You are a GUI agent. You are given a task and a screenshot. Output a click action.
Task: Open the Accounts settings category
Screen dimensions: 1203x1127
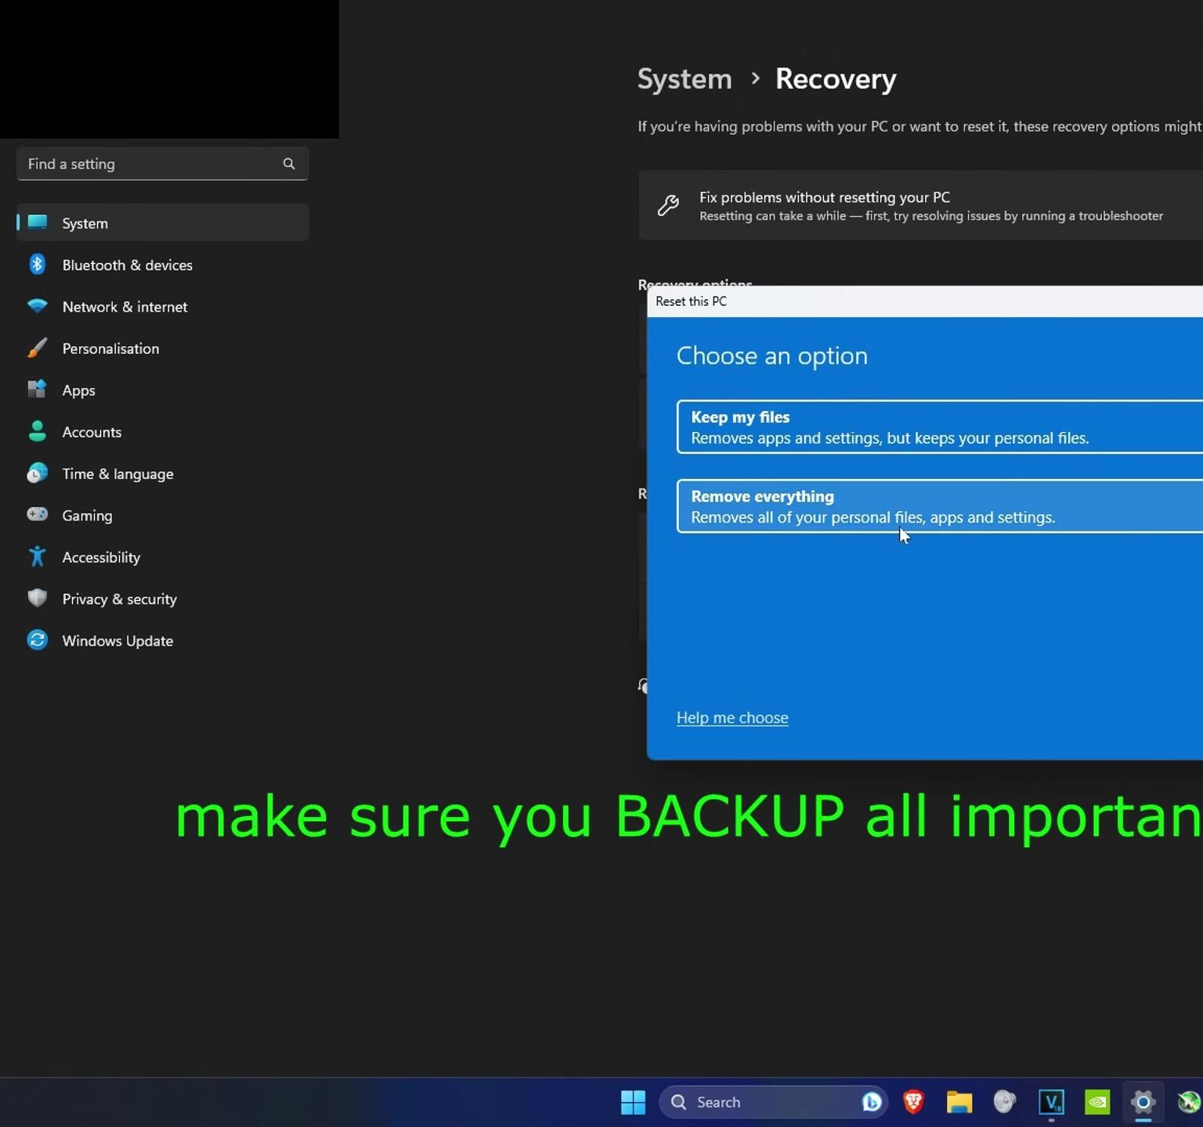pyautogui.click(x=162, y=432)
